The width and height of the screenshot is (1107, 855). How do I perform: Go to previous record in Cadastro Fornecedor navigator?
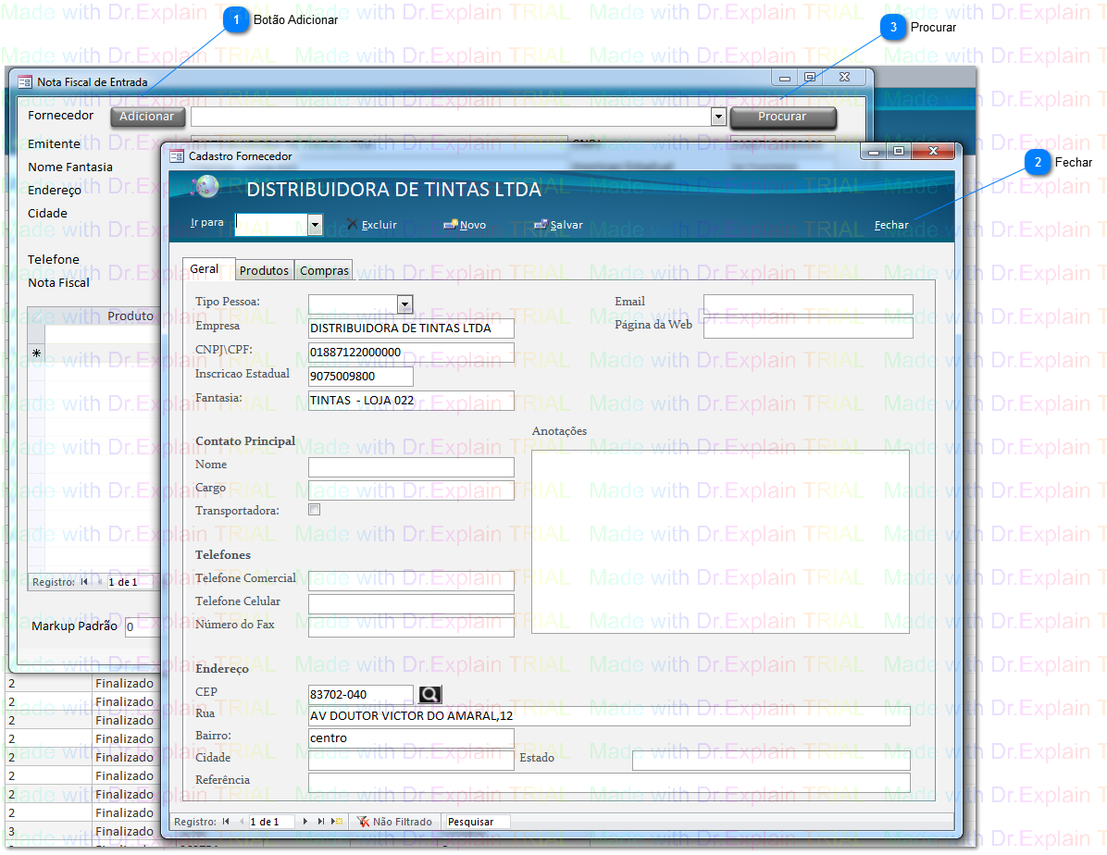[x=242, y=822]
